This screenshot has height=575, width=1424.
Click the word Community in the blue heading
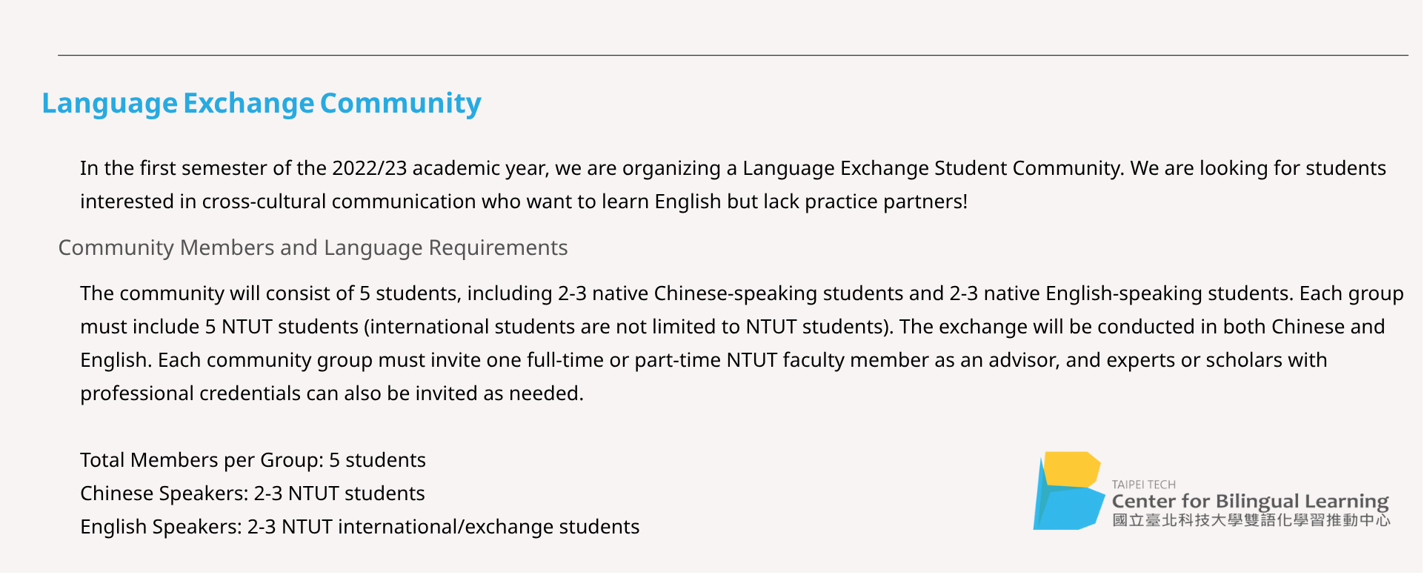click(401, 103)
